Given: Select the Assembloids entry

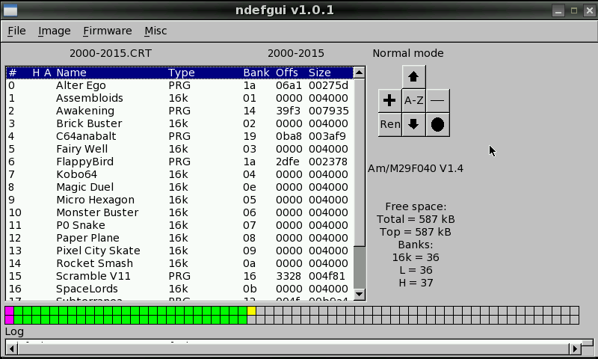Looking at the screenshot, I should click(x=179, y=98).
